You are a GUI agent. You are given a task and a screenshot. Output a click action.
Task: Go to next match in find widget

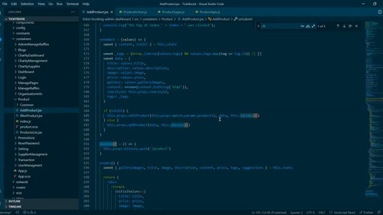click(344, 26)
